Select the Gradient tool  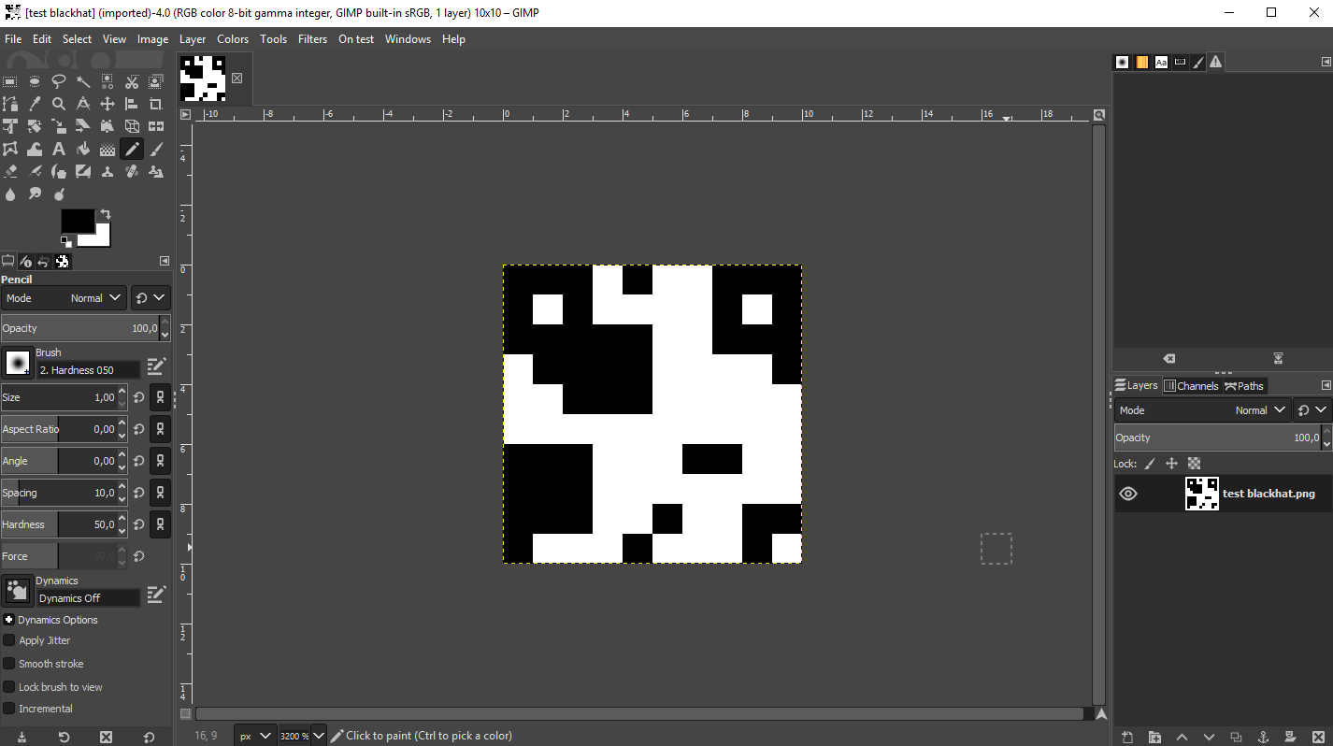click(x=107, y=149)
